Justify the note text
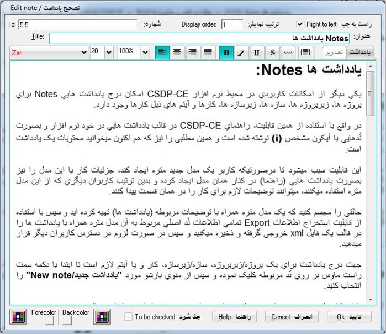The image size is (386, 334). [208, 53]
